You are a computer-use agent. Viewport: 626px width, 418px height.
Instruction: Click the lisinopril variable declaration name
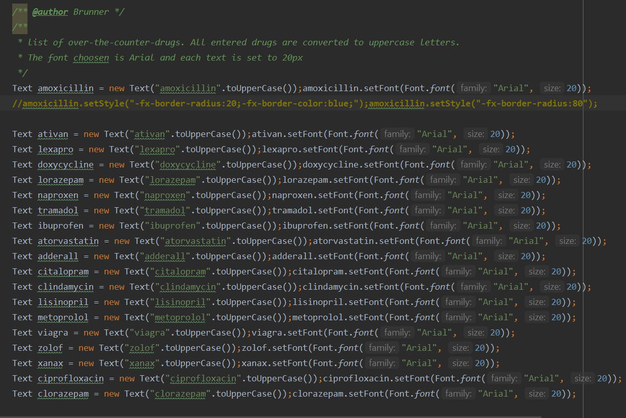(63, 302)
